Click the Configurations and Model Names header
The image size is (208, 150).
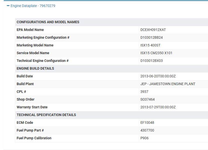(48, 22)
